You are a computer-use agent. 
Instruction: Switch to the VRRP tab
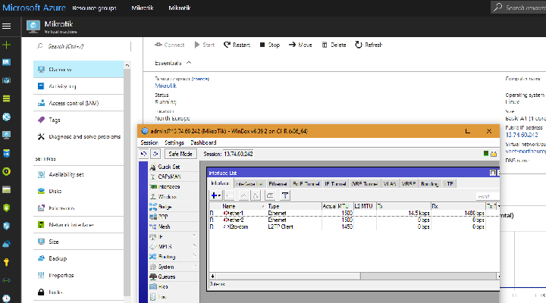pyautogui.click(x=409, y=183)
